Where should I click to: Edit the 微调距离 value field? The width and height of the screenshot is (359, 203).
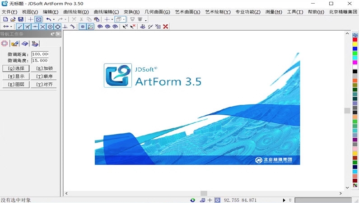click(x=40, y=54)
